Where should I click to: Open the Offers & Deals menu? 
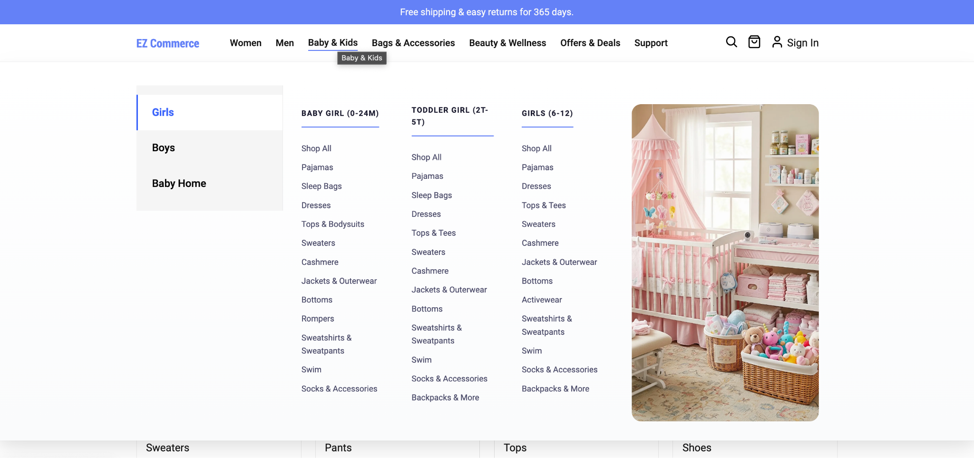[x=590, y=43]
